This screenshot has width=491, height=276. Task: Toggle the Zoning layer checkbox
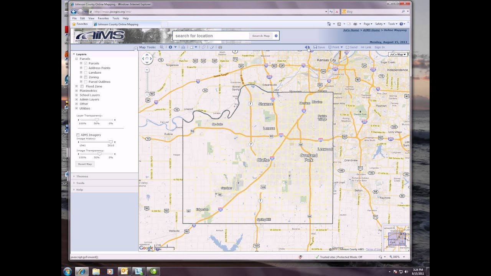86,77
